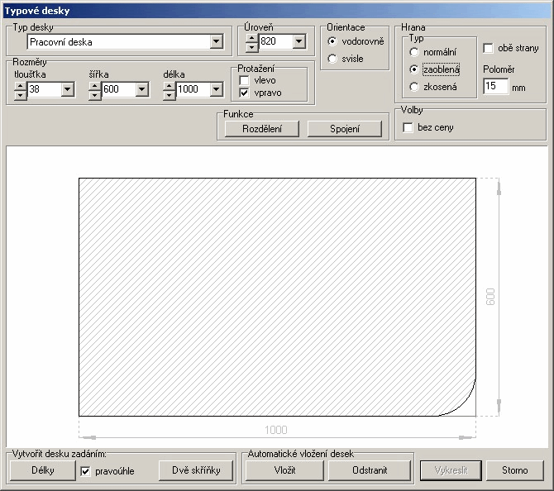The image size is (554, 491).
Task: Uncheck the vpravo extension checkbox
Action: click(244, 93)
